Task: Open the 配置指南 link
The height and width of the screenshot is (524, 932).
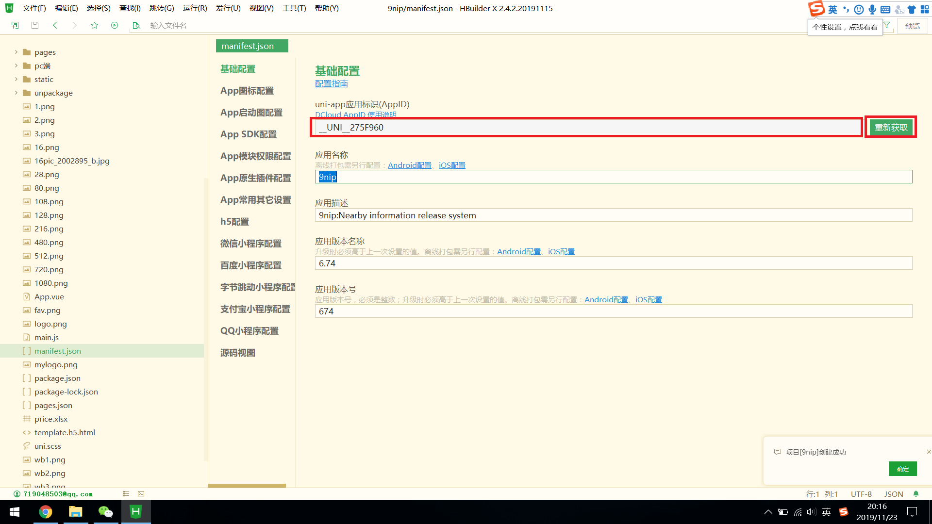Action: click(x=332, y=83)
